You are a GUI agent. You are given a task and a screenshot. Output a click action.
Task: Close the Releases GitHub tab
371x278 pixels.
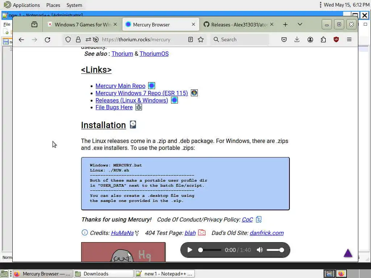coord(272,24)
